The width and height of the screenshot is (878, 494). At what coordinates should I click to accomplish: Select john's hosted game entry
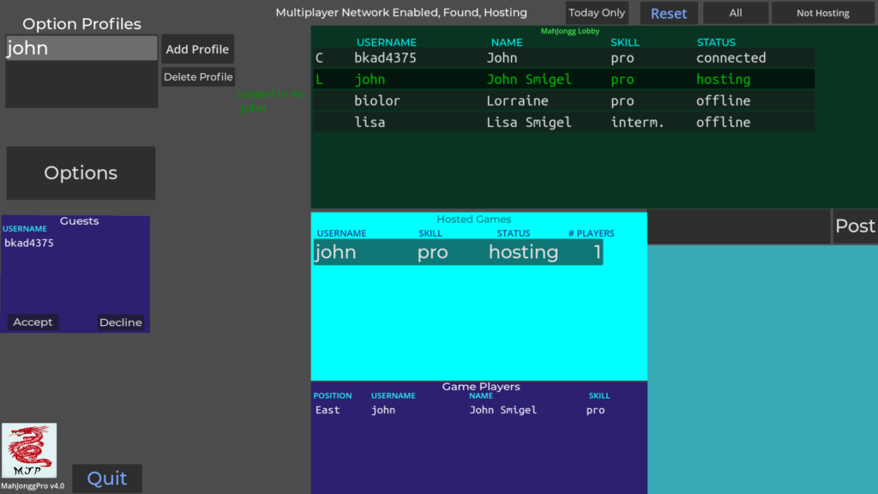(x=458, y=252)
